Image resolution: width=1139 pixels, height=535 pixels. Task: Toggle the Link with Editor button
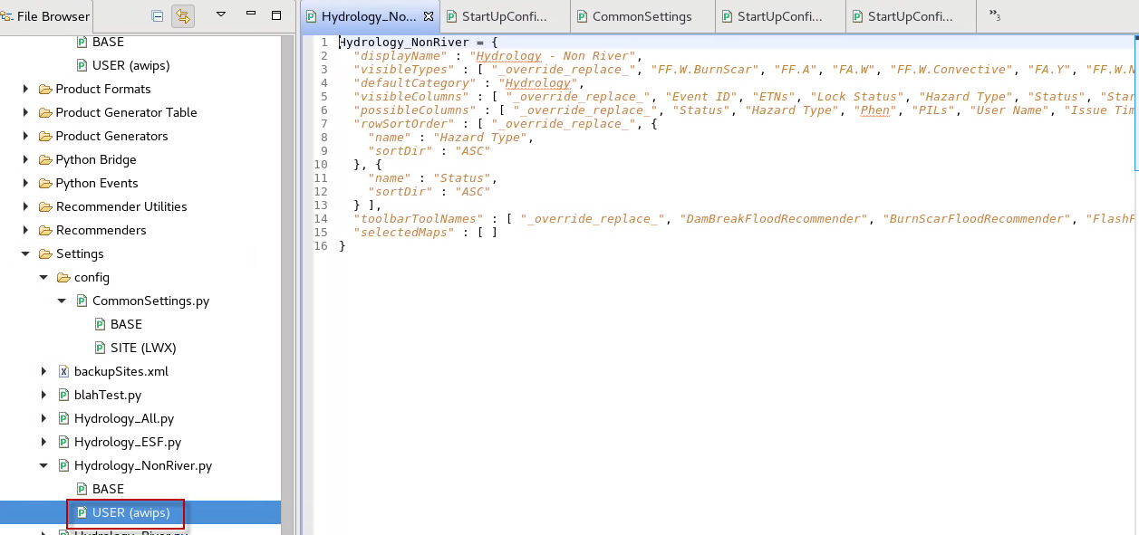(x=184, y=15)
